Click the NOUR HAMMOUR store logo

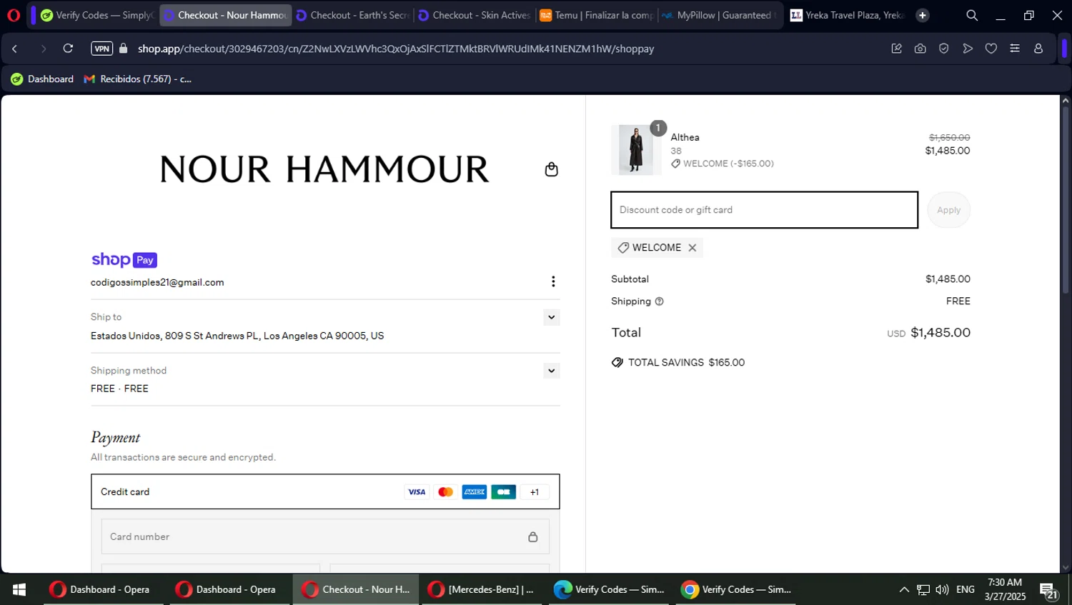coord(324,169)
